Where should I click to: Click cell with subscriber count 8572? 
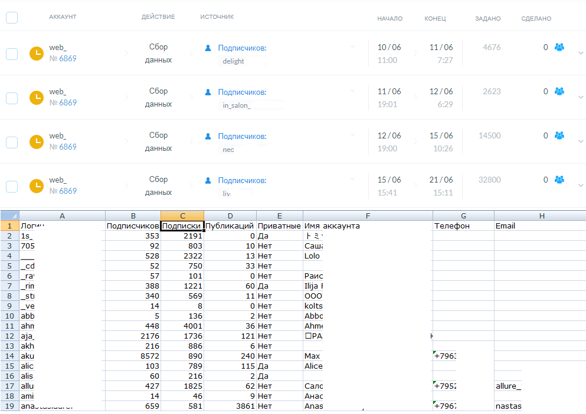133,356
